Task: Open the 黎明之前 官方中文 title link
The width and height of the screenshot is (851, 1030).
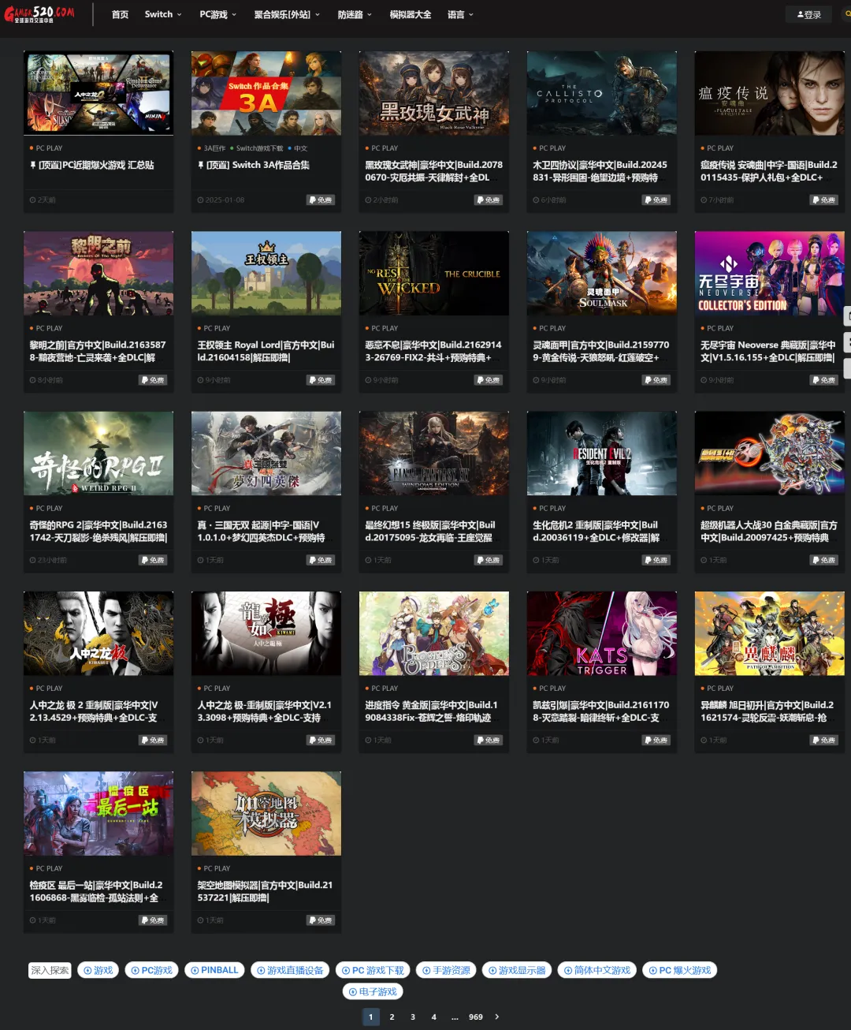Action: pos(98,351)
